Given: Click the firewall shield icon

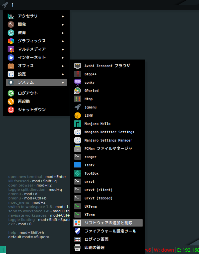Looking at the screenshot, I should coord(78,231).
